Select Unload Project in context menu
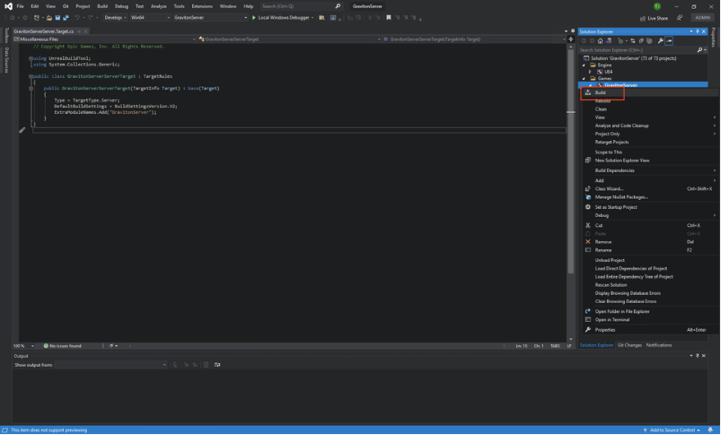 pyautogui.click(x=650, y=261)
